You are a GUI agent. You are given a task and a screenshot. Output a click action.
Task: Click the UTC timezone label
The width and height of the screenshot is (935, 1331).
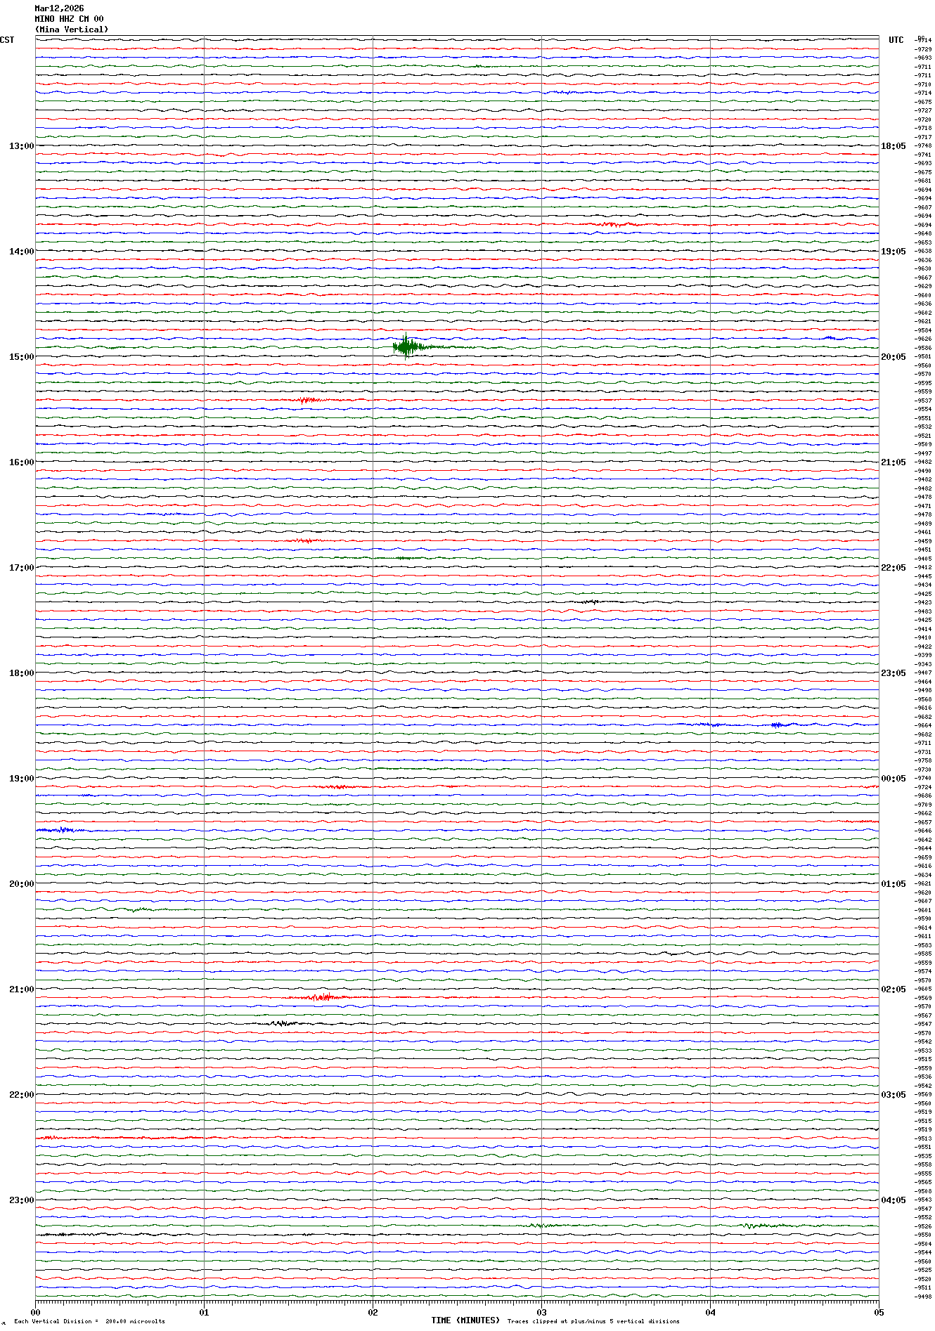click(896, 40)
